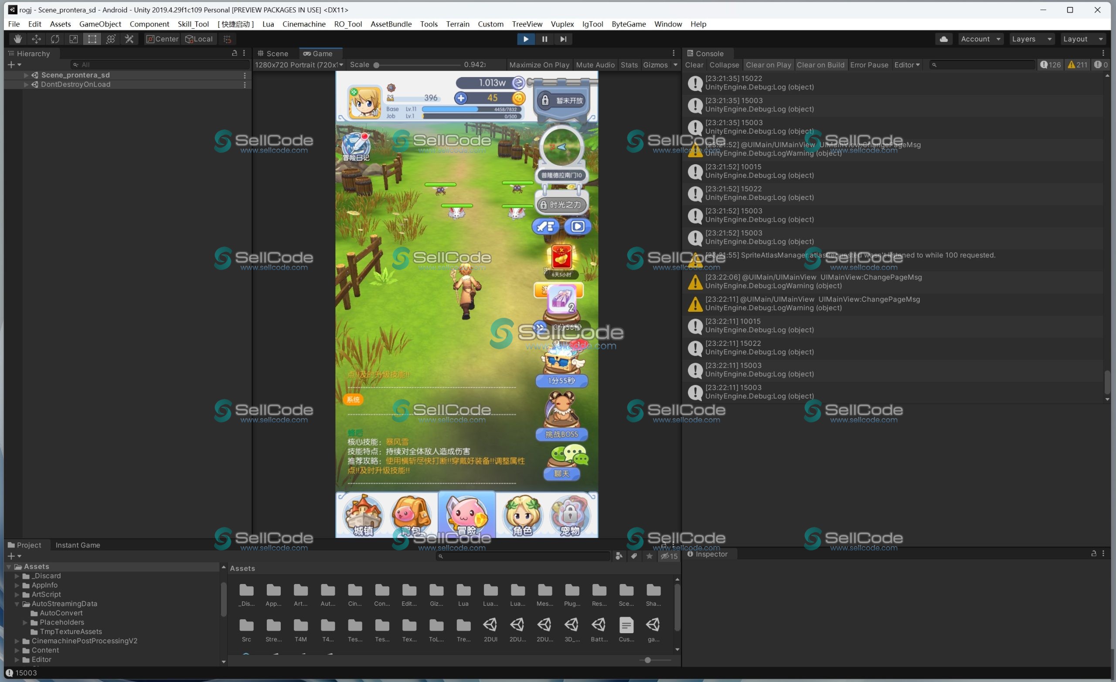Open the Lua folder in Assets
This screenshot has height=682, width=1116.
click(x=463, y=594)
